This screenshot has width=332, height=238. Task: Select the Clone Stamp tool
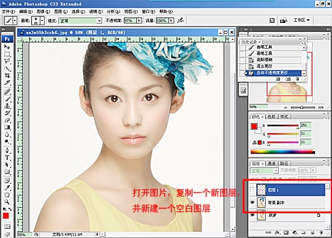pos(7,105)
